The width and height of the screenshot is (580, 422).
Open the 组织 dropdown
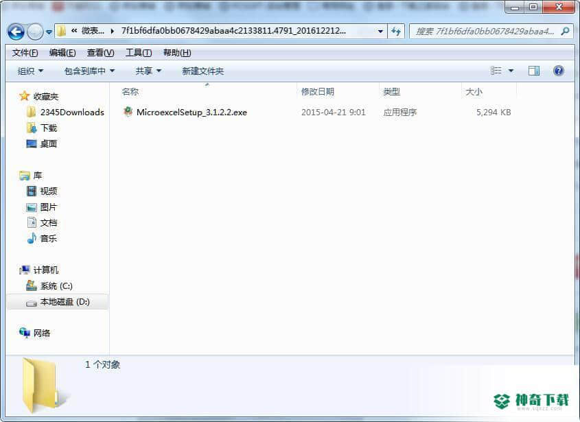tap(30, 71)
